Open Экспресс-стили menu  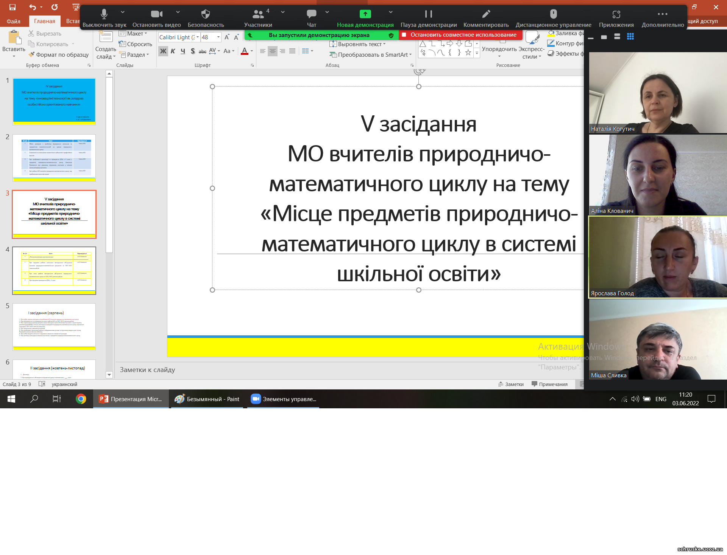(532, 45)
